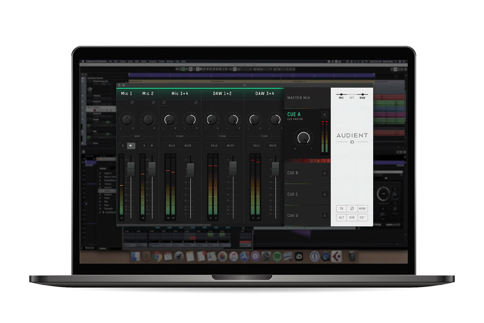Solo the Mic 2 channel

point(144,146)
